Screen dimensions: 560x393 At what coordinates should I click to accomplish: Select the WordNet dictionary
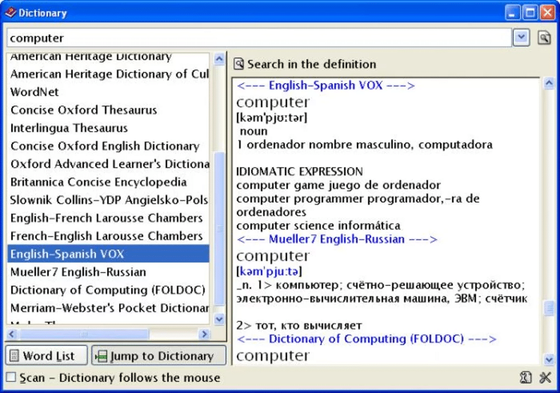[x=35, y=92]
